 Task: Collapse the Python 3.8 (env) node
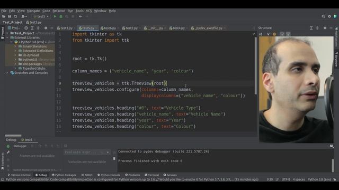pos(12,42)
